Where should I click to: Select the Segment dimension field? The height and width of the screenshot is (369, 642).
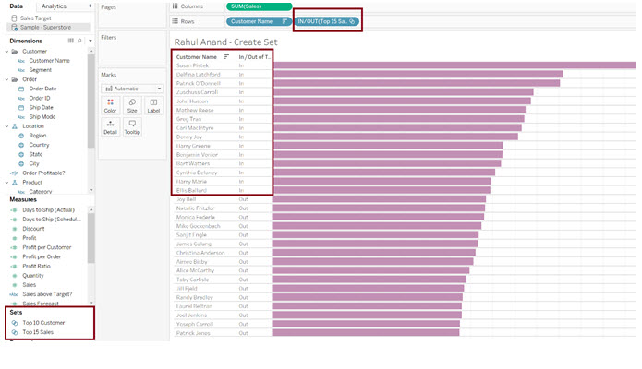(40, 70)
